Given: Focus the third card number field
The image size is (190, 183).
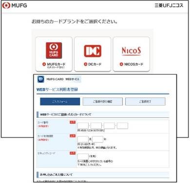Looking at the screenshot, I should click(109, 126).
